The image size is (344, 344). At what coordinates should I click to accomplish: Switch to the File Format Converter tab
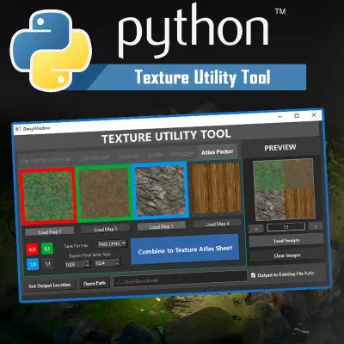click(46, 160)
